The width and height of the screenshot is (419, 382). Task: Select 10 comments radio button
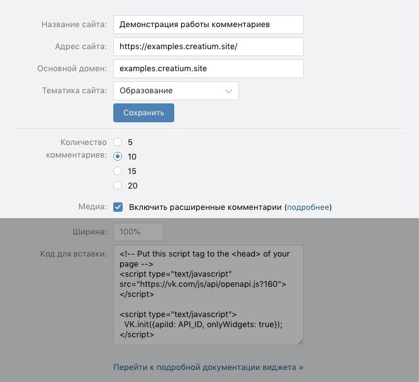coord(118,156)
